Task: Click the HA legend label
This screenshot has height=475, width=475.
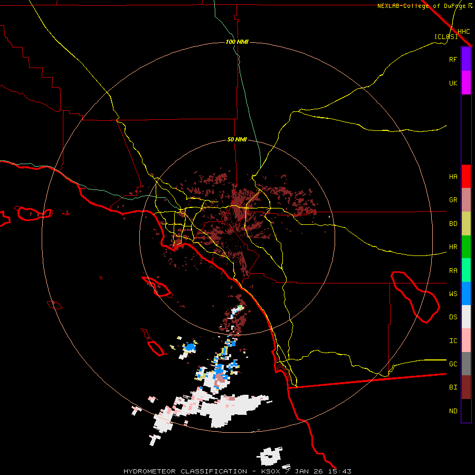Action: (x=453, y=177)
